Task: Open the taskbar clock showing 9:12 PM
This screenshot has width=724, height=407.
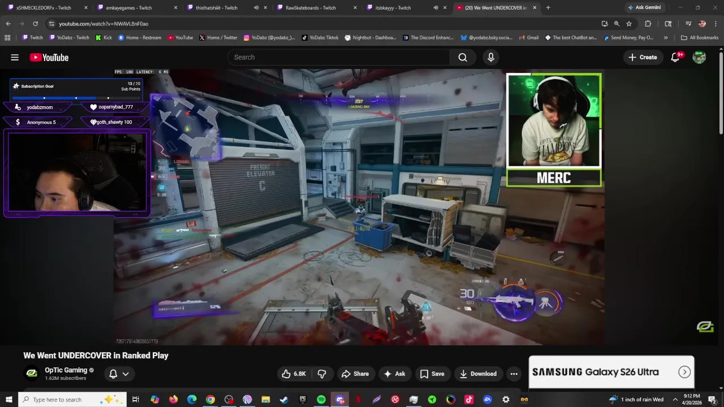Action: coord(692,400)
